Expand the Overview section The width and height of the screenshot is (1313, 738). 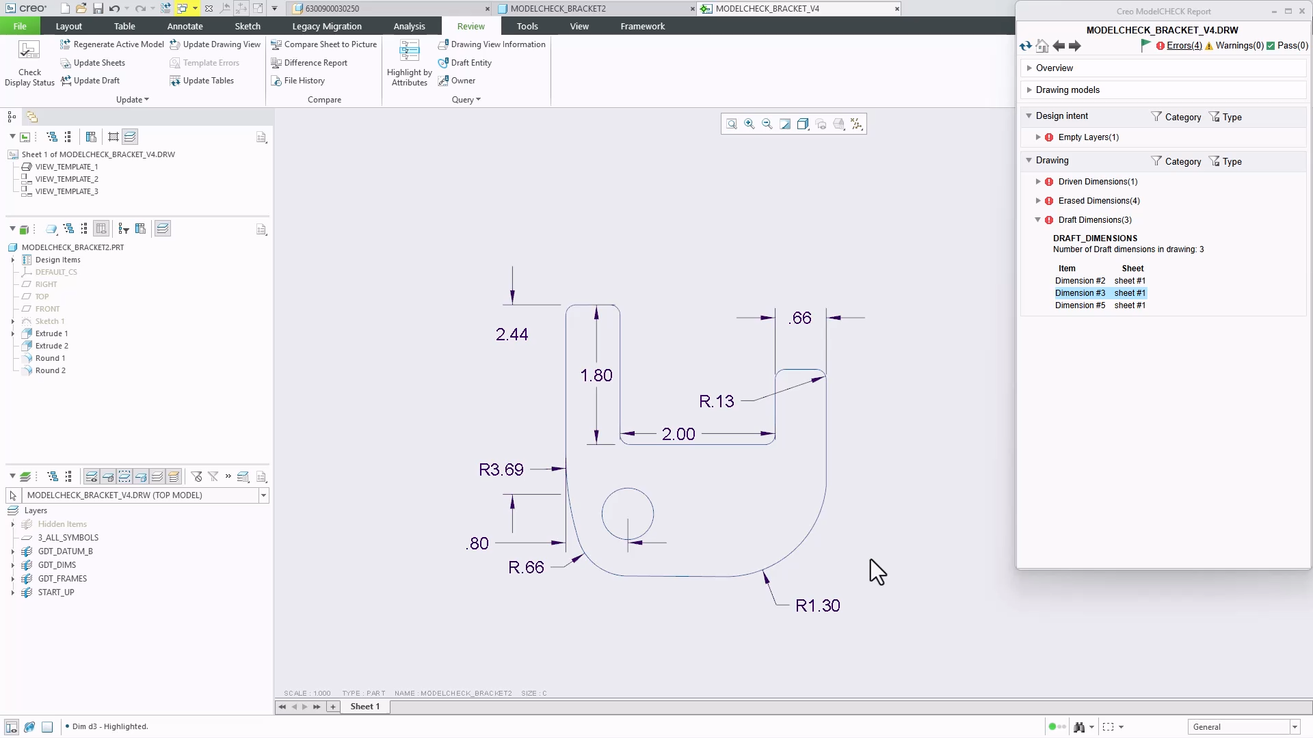1029,68
